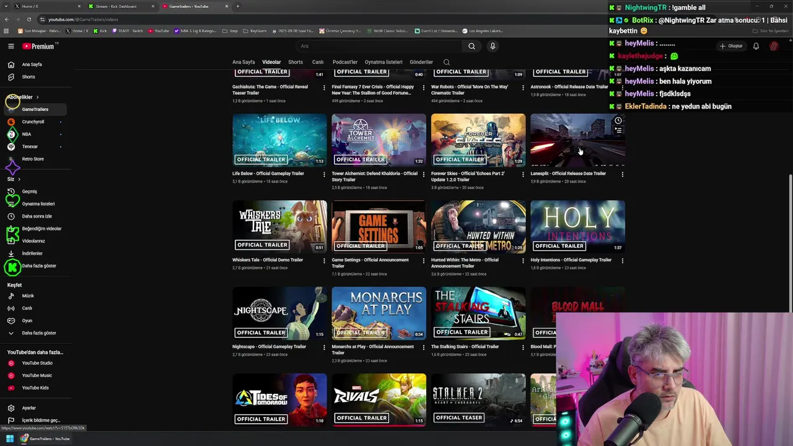793x446 pixels.
Task: Open options menu for War Robots trailer
Action: (523, 87)
